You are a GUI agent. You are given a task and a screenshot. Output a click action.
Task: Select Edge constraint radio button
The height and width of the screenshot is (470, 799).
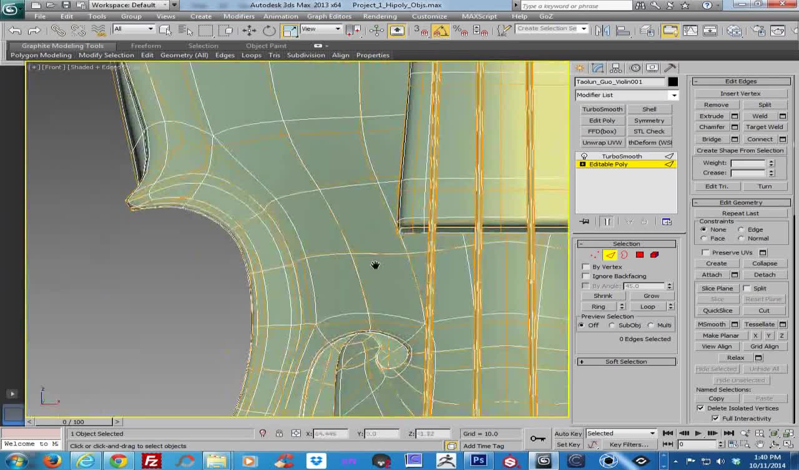click(742, 229)
